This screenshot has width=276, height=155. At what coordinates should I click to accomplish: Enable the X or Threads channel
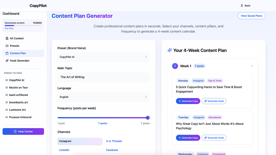tap(127, 141)
